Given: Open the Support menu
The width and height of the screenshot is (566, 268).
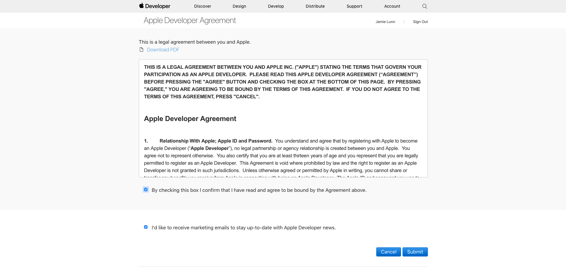Looking at the screenshot, I should tap(354, 6).
